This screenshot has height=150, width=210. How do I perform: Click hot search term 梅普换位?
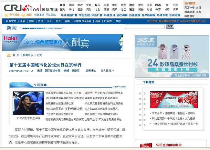tap(189, 16)
